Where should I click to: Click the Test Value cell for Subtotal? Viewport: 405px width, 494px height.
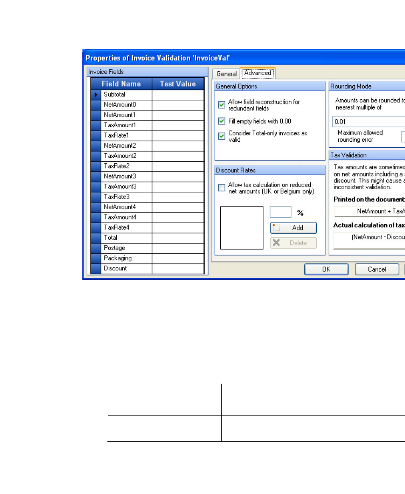coord(178,95)
